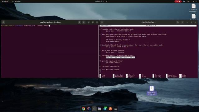
Task: Launch Google Chrome from the dock
Action: [x=83, y=109]
